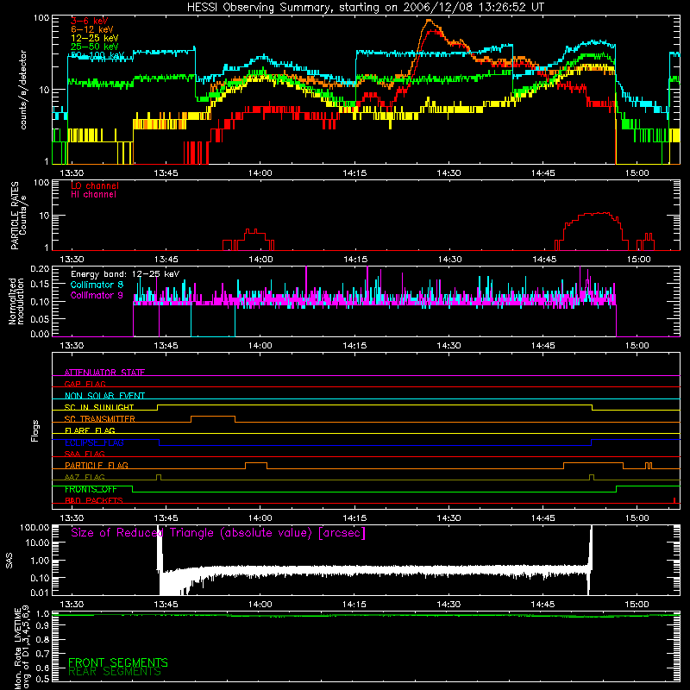The height and width of the screenshot is (690, 690).
Task: Click the LO channel legend label
Action: coord(95,185)
